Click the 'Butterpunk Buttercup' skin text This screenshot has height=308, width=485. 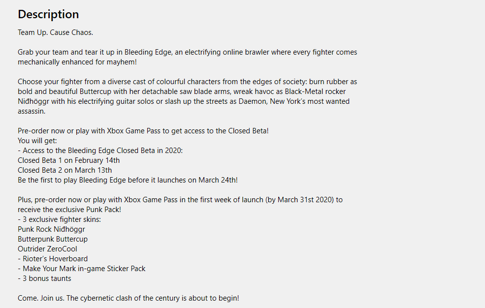pos(53,239)
